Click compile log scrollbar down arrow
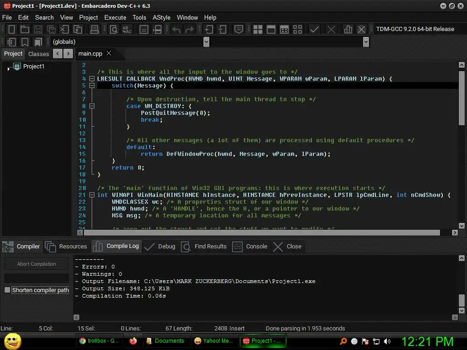The image size is (467, 350). click(x=462, y=311)
